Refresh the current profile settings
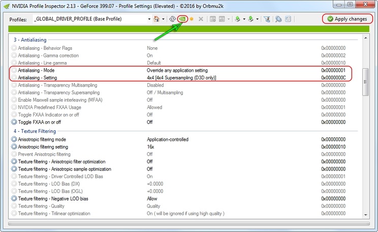 tap(172, 19)
